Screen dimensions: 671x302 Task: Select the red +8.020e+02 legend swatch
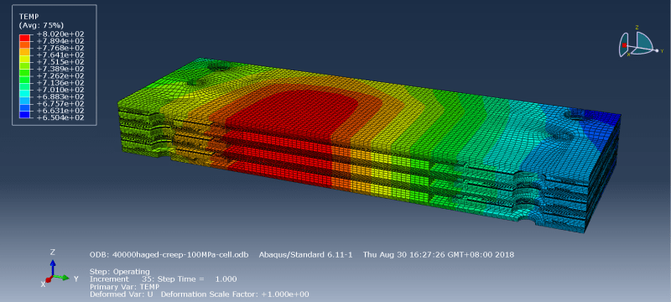[24, 38]
